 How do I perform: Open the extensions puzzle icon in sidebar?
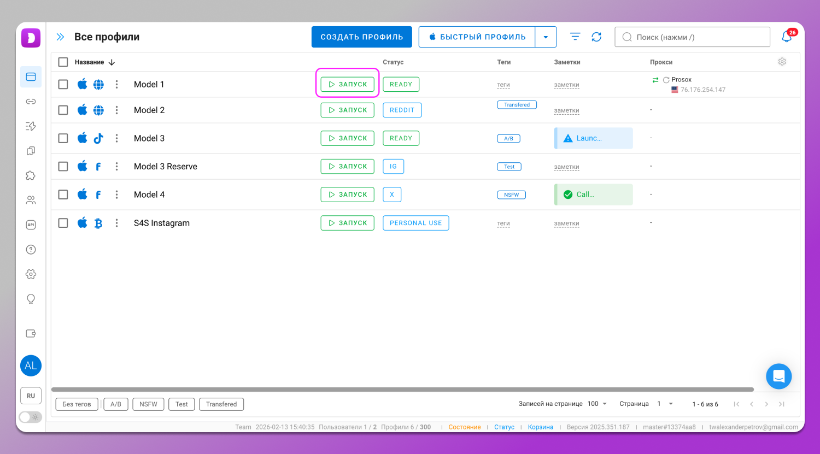[31, 175]
